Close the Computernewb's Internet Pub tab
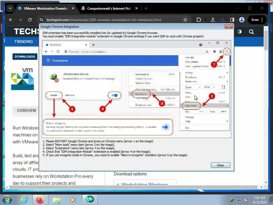The height and width of the screenshot is (205, 273). [x=137, y=8]
